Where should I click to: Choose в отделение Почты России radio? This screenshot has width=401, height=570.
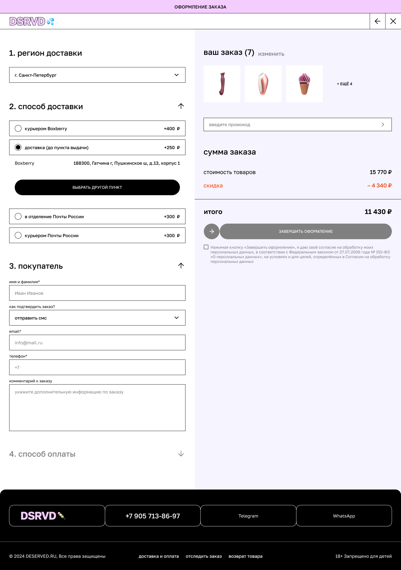[18, 216]
